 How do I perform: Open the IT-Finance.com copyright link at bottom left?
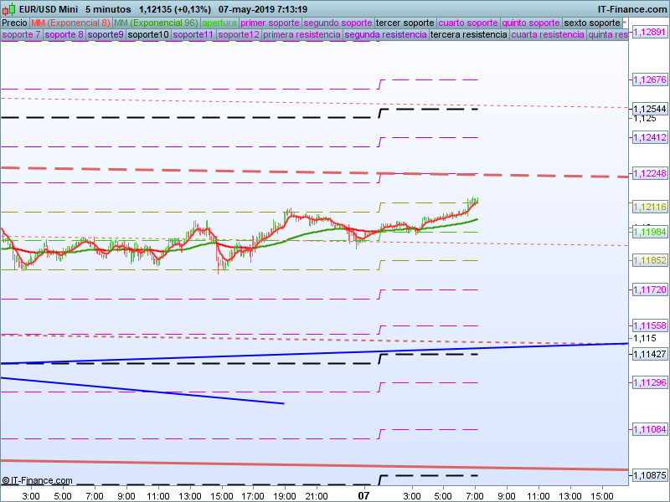38,480
